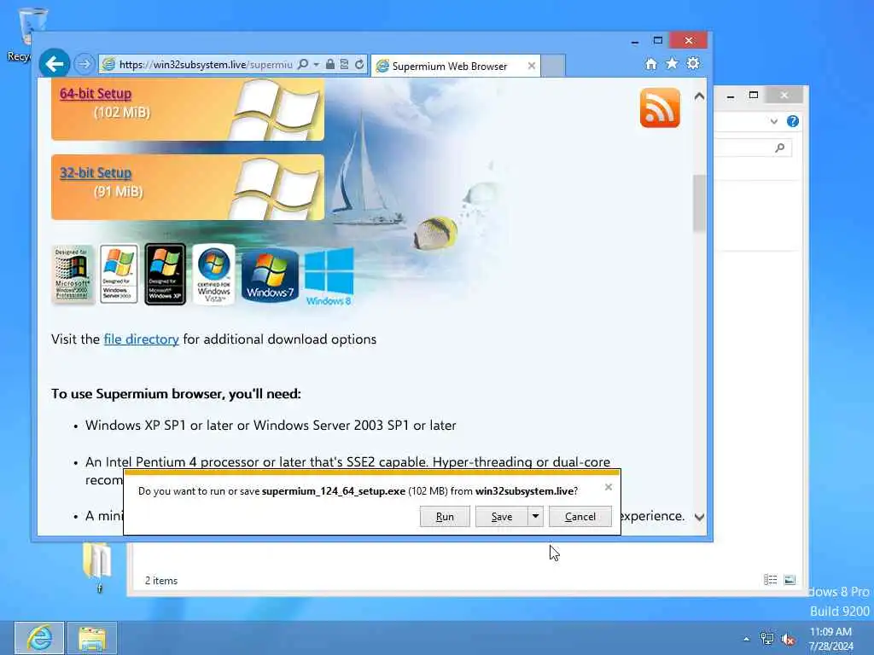Open the Tools gear menu in Internet Explorer

pos(693,63)
